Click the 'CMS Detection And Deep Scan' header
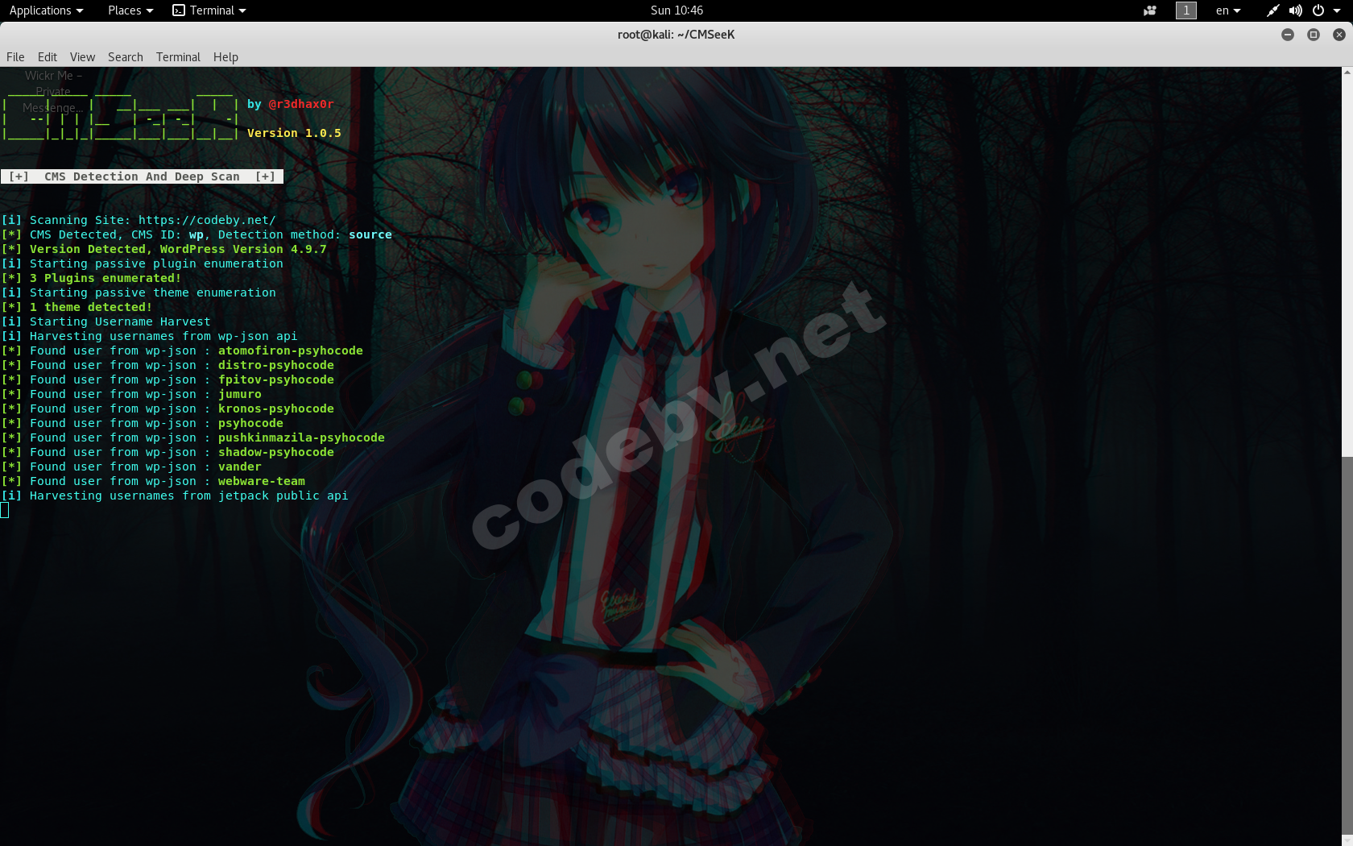 click(x=142, y=176)
